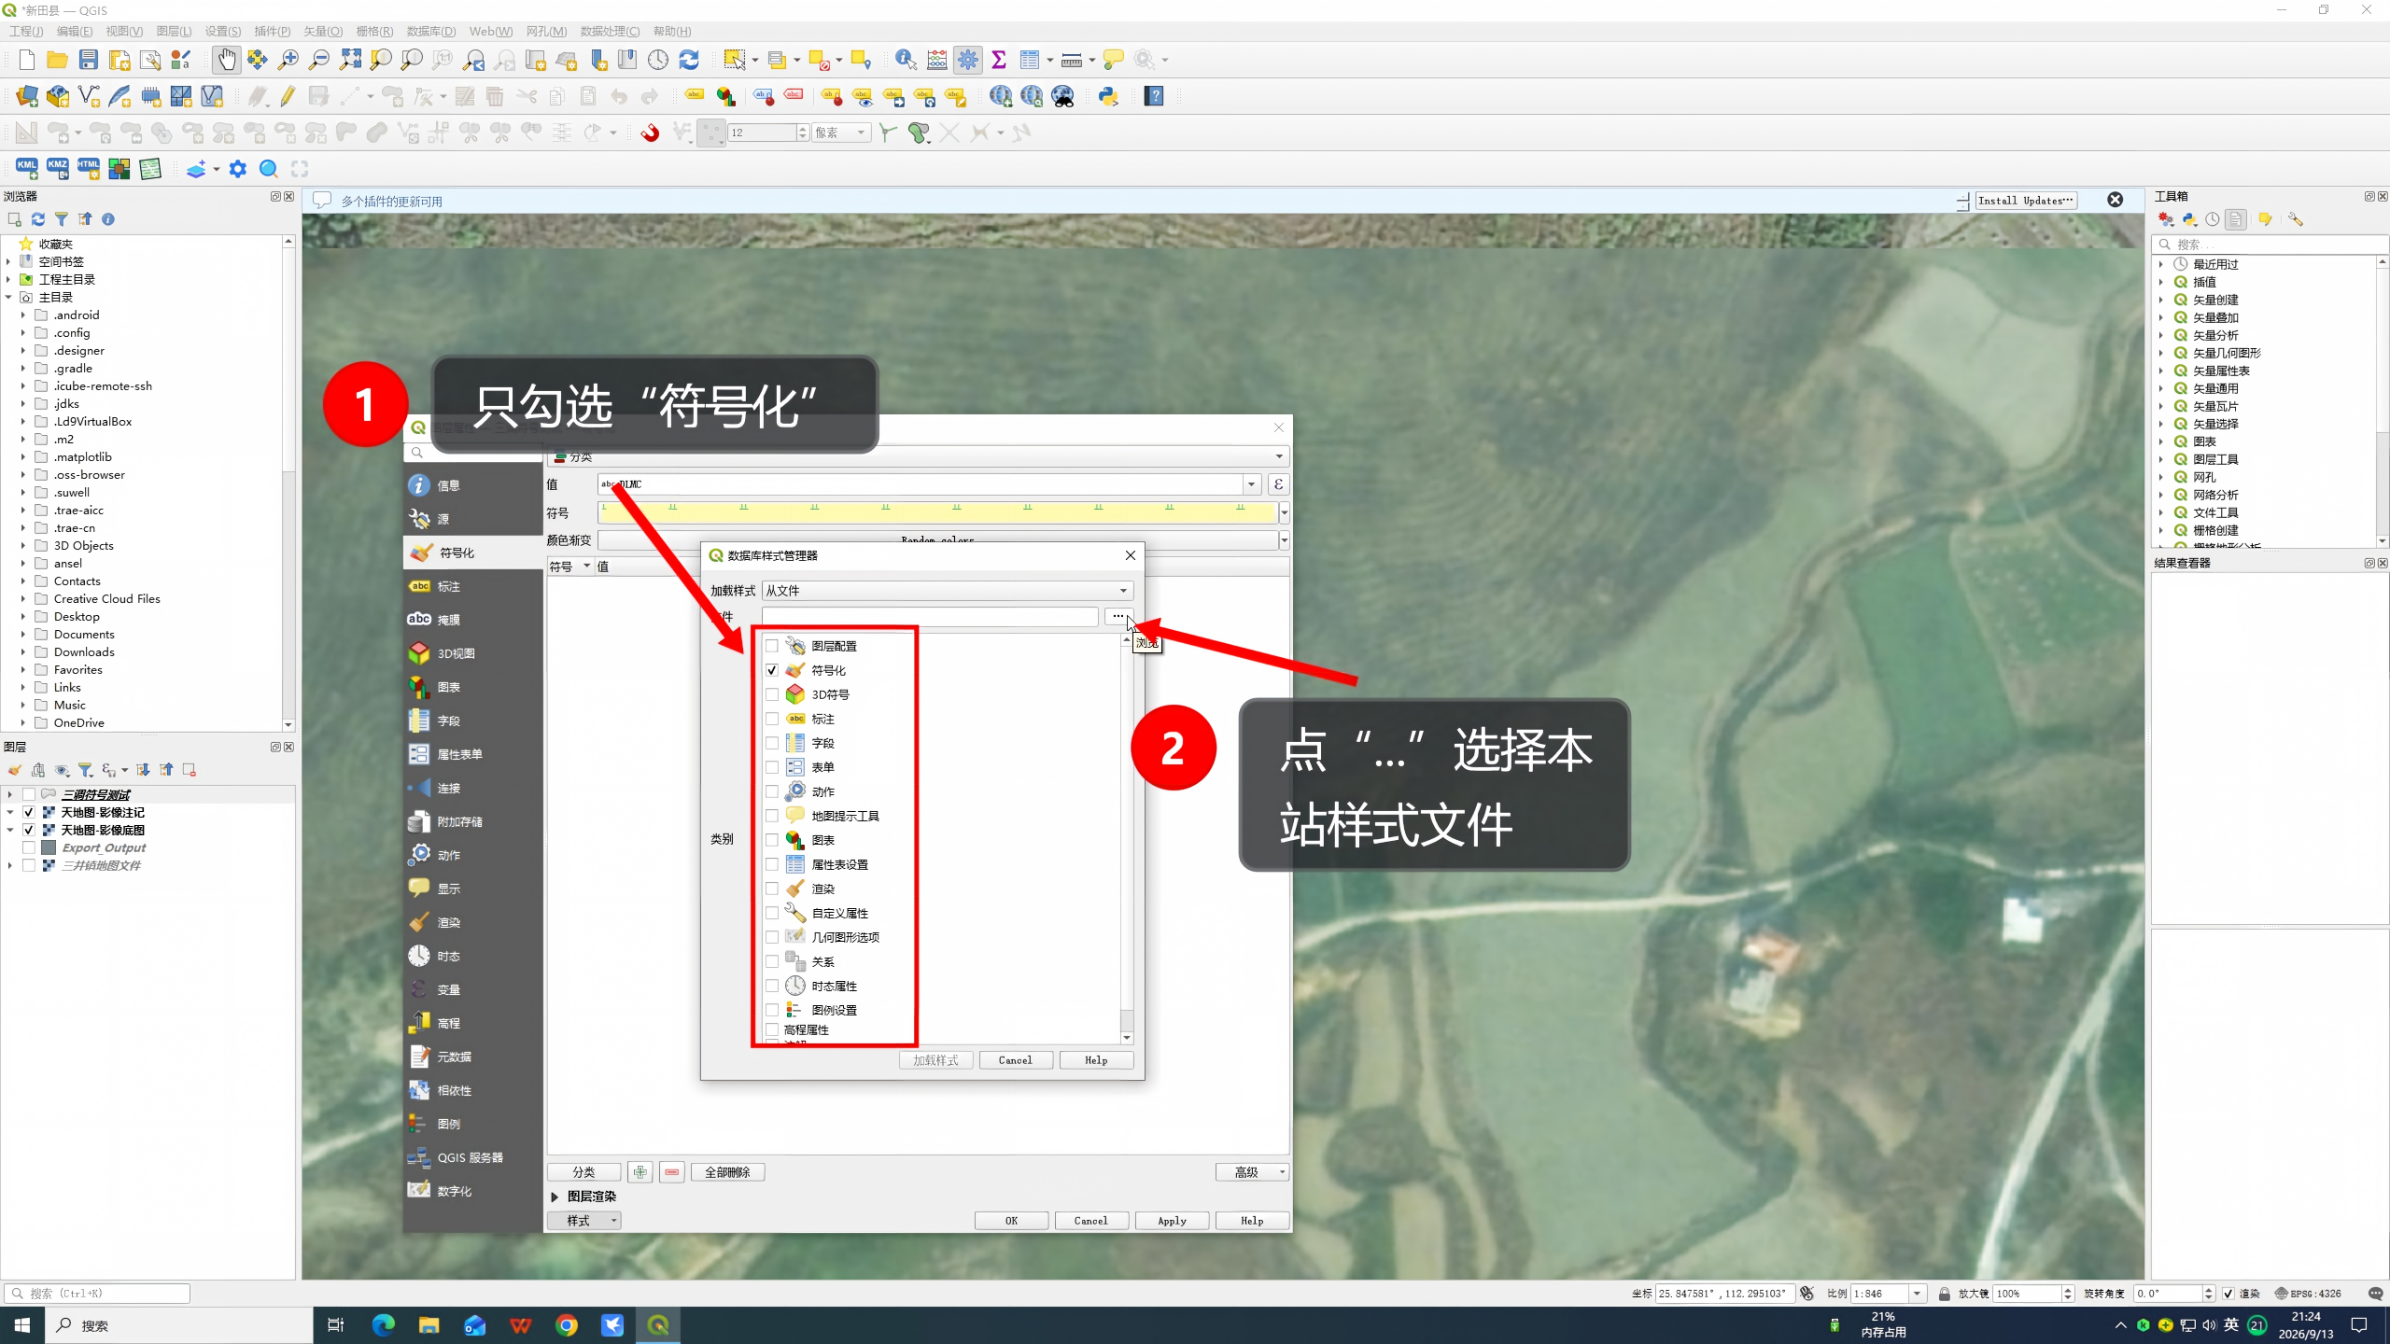Expand the 图层渲染 section
Image resolution: width=2390 pixels, height=1344 pixels.
pyautogui.click(x=555, y=1197)
